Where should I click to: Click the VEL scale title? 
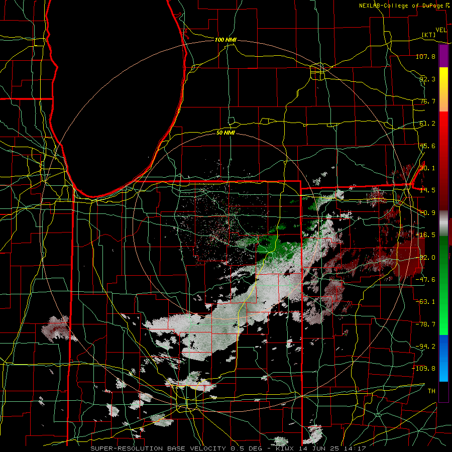pos(441,30)
